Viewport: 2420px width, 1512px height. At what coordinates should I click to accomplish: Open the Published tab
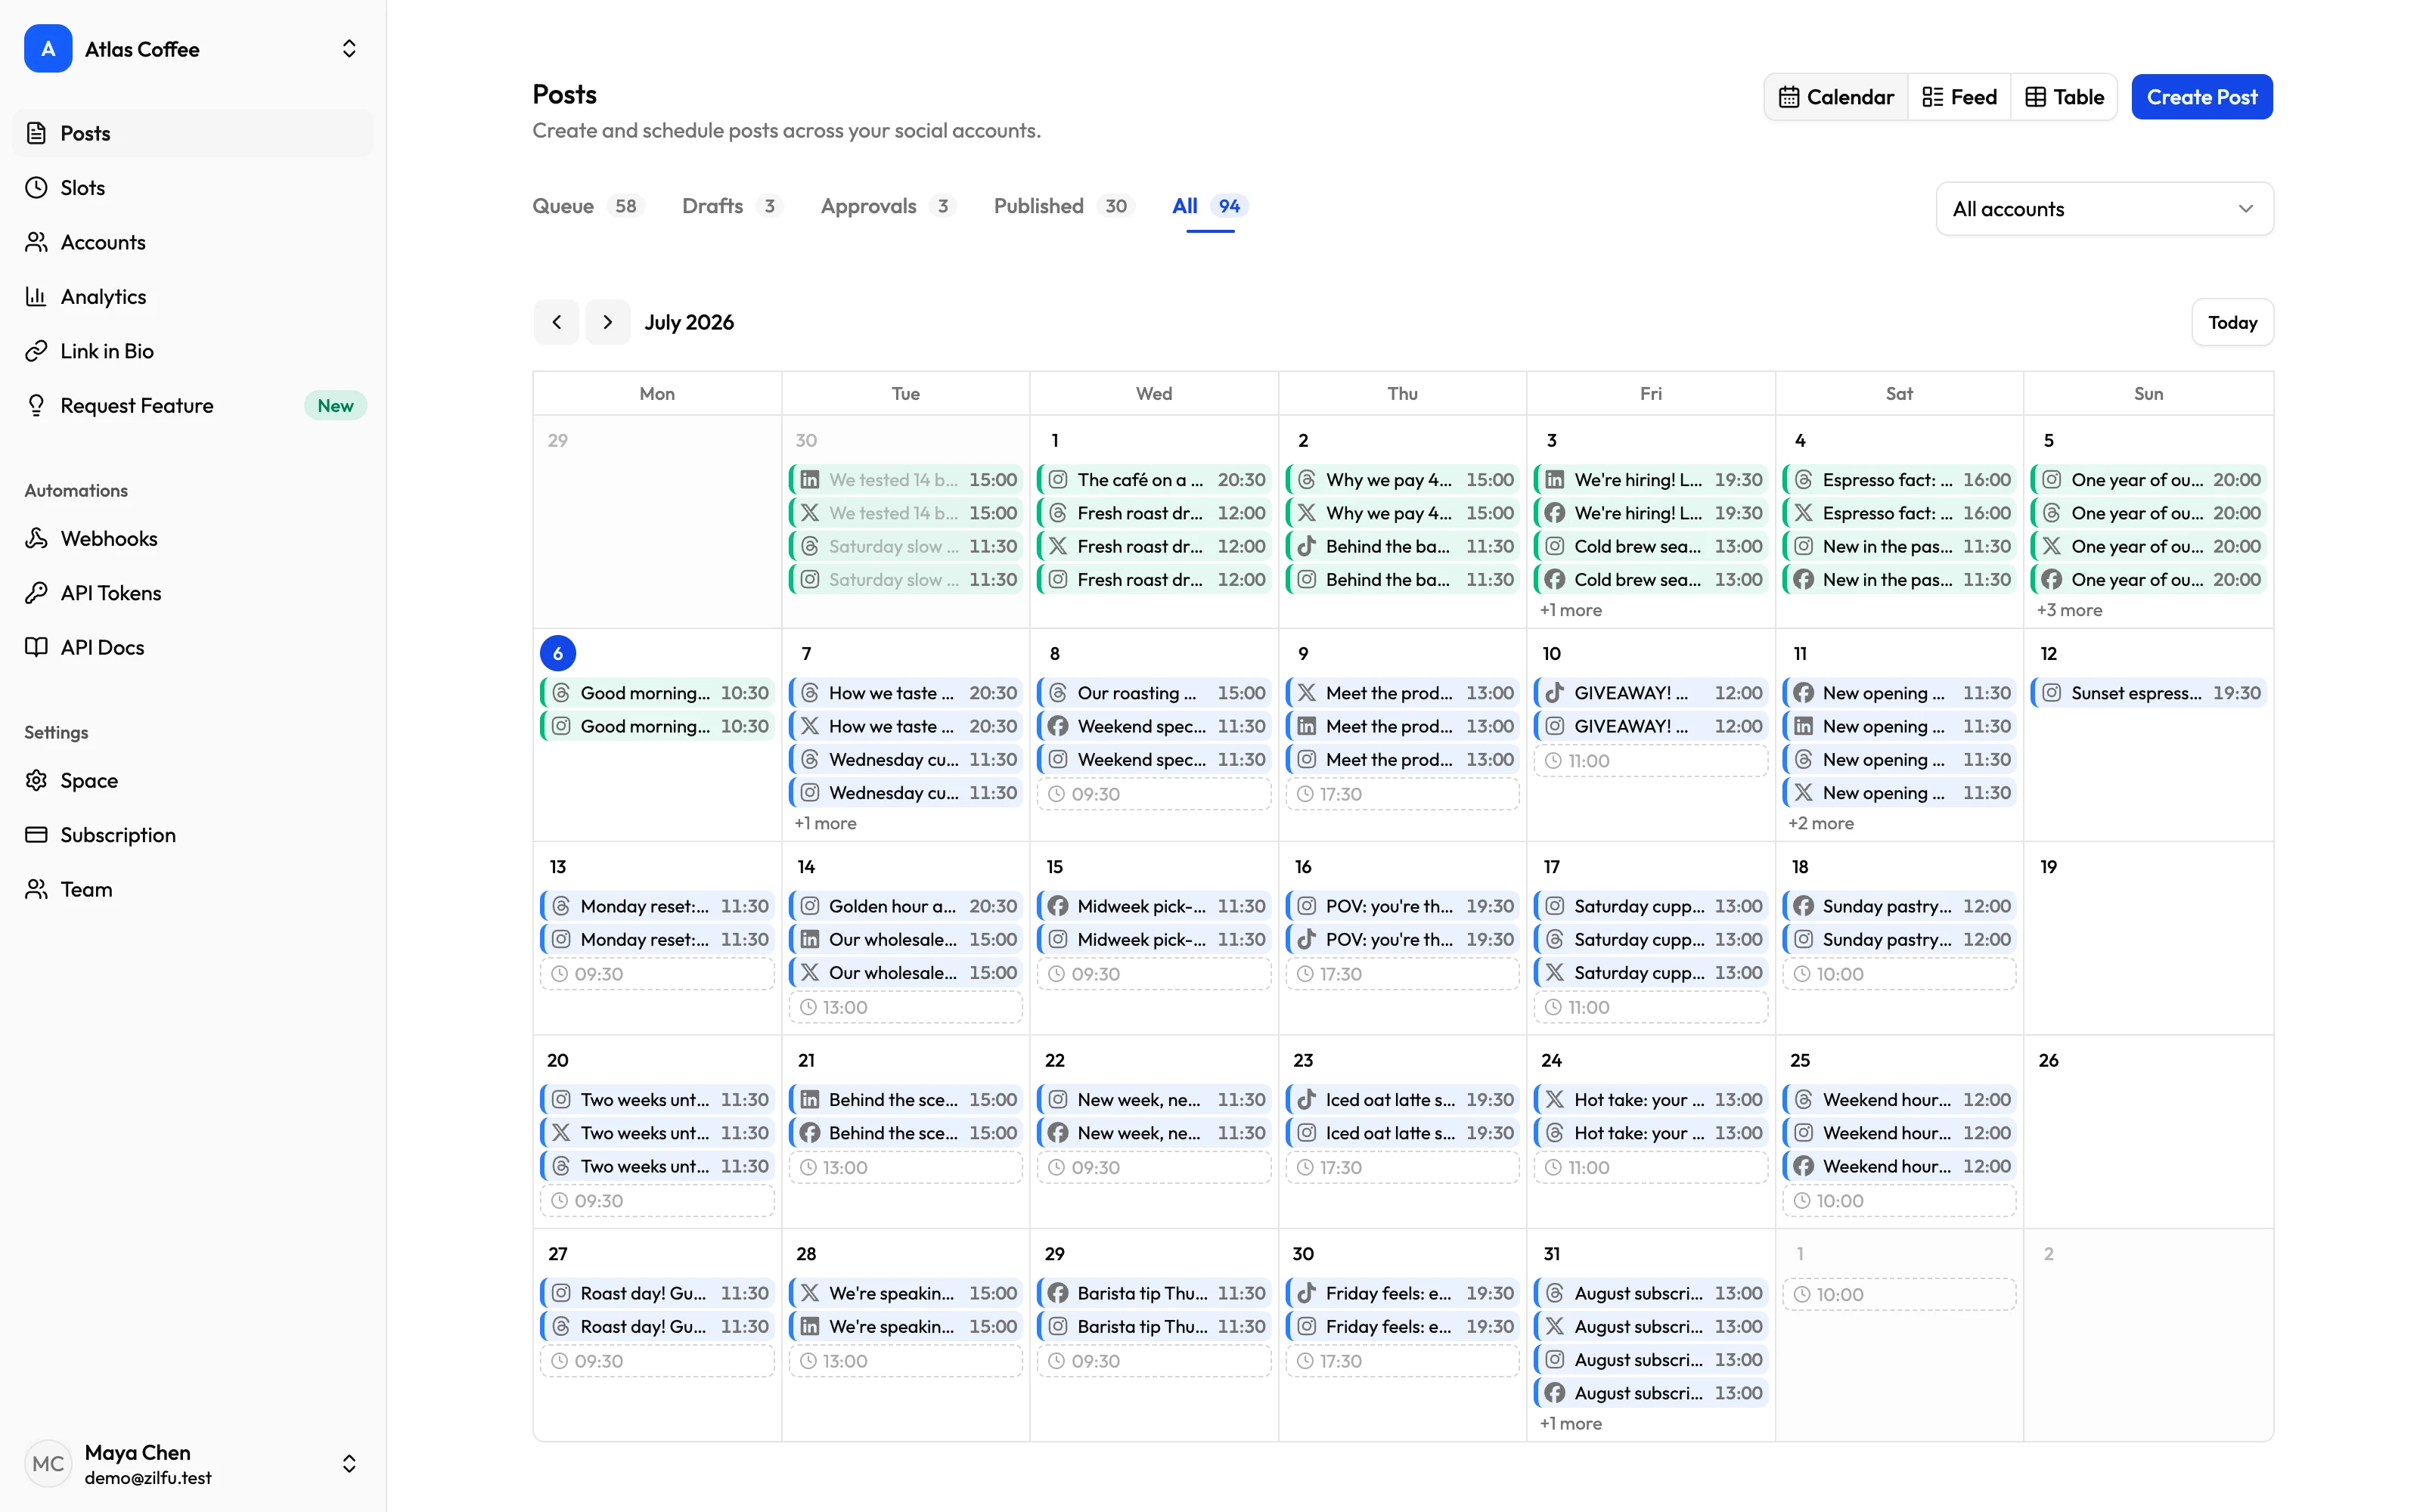[1064, 206]
